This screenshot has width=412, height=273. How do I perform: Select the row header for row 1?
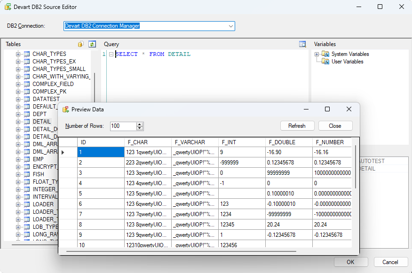pyautogui.click(x=68, y=152)
